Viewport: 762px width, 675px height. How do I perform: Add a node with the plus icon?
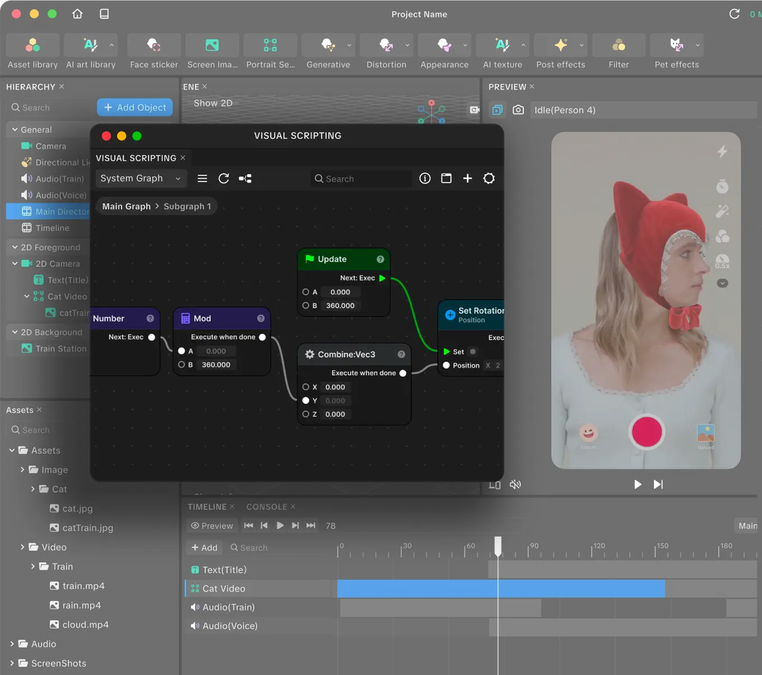coord(468,179)
